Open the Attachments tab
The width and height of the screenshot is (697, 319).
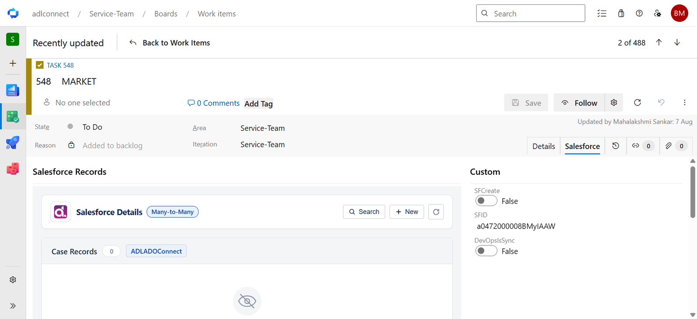[676, 146]
